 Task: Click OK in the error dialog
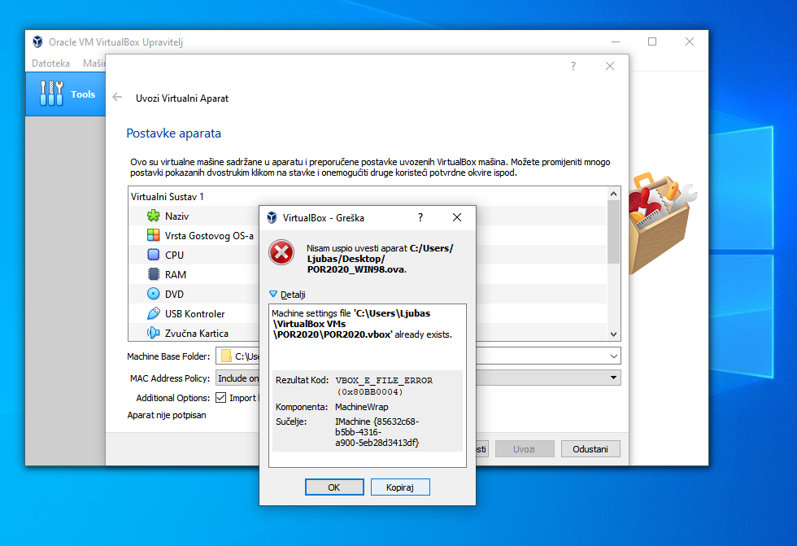[x=334, y=487]
